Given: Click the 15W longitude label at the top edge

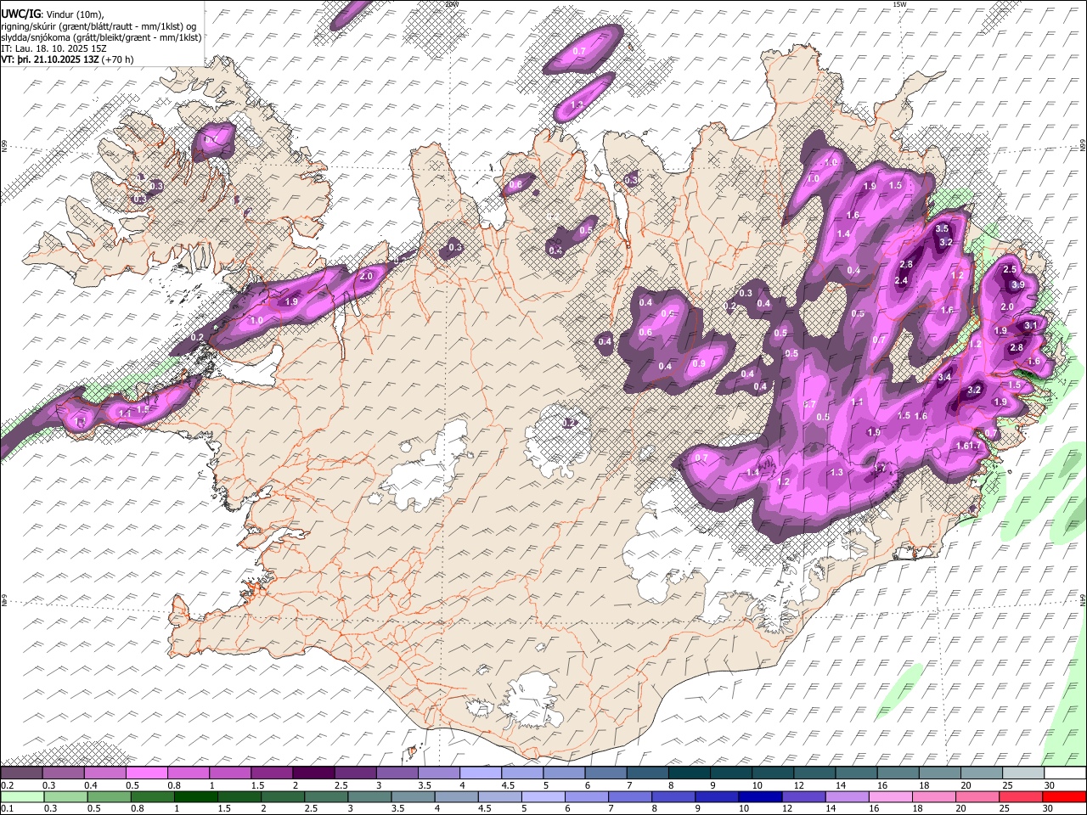Looking at the screenshot, I should 899,4.
